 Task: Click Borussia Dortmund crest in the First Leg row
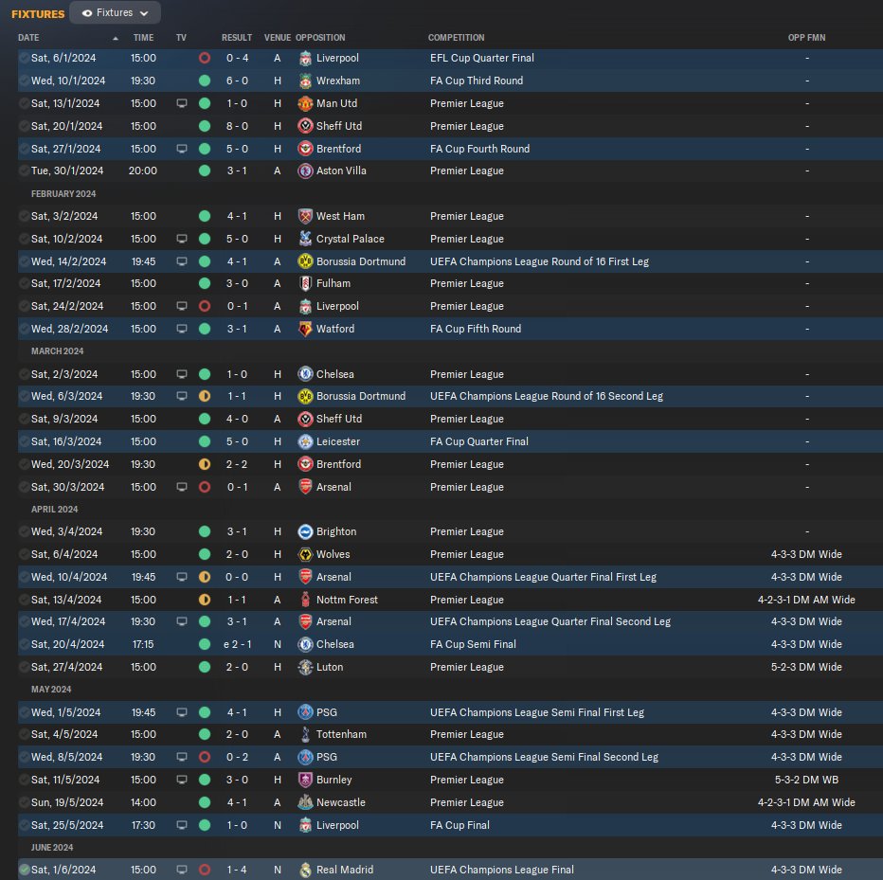tap(305, 261)
